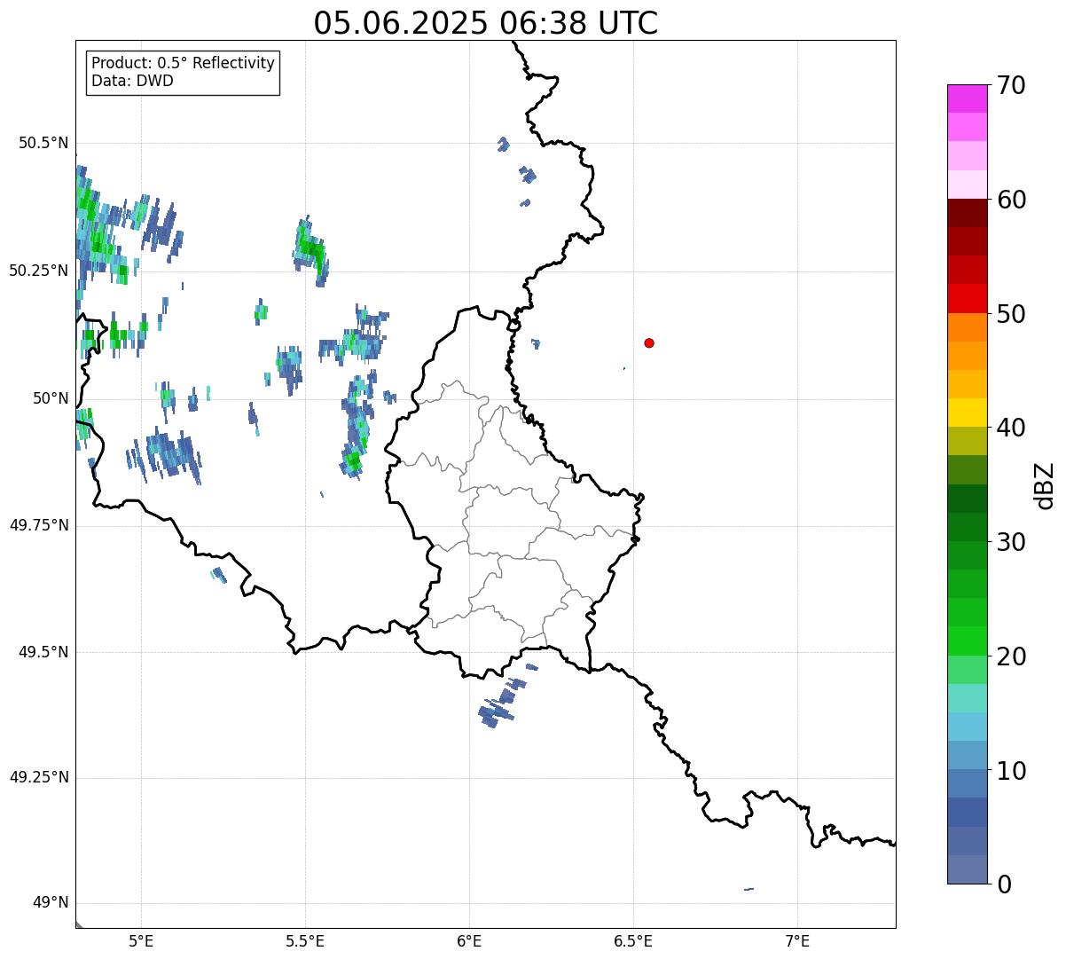
Task: Pick the bright yellow segment just above 40
Action: tap(968, 413)
